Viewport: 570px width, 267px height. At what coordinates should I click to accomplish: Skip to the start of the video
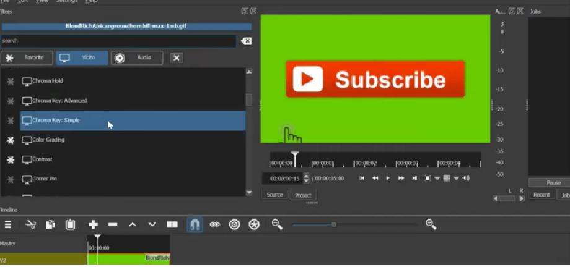point(362,178)
